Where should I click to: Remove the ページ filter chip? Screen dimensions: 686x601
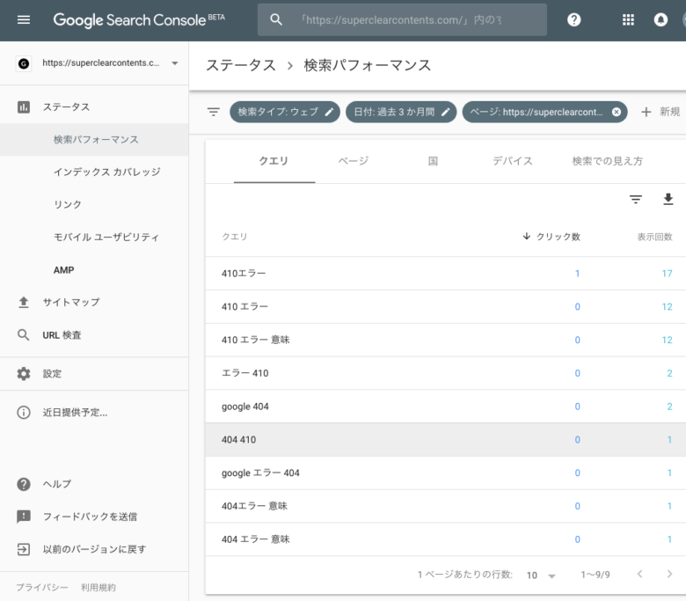click(x=617, y=112)
